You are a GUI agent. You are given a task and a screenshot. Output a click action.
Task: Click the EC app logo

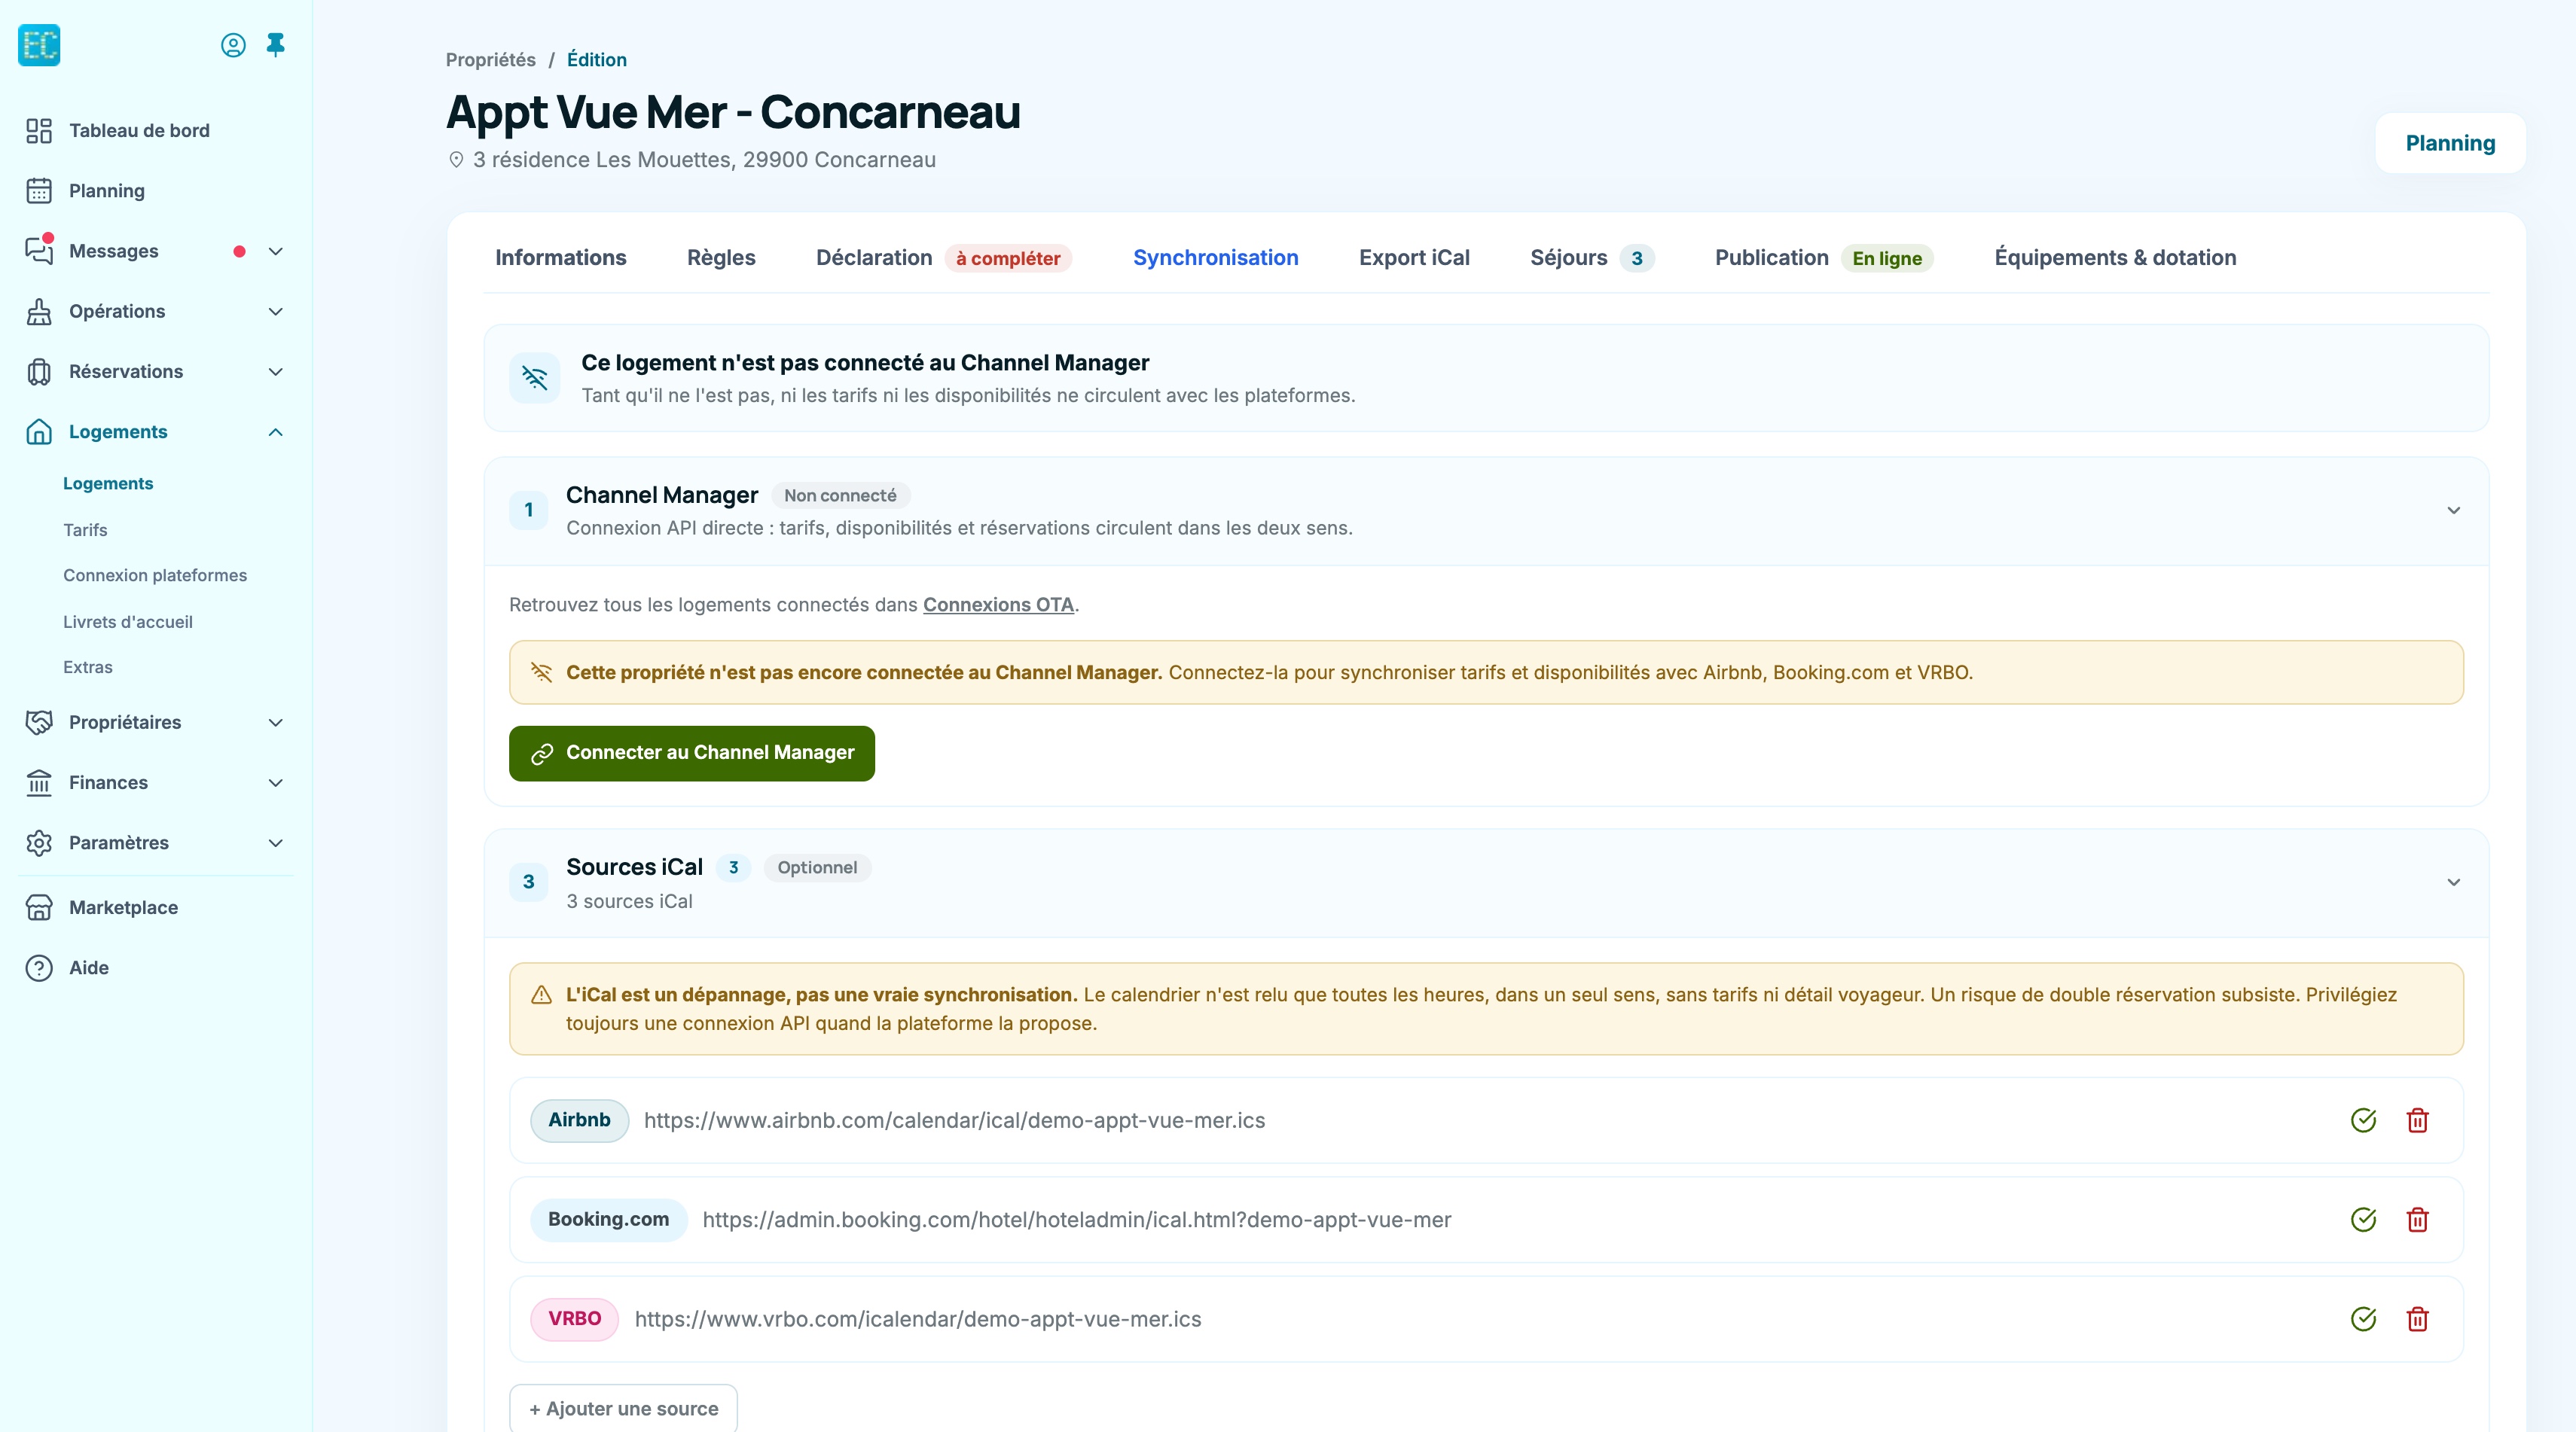click(x=39, y=45)
